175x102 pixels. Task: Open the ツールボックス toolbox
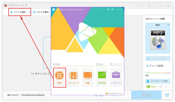point(116,77)
